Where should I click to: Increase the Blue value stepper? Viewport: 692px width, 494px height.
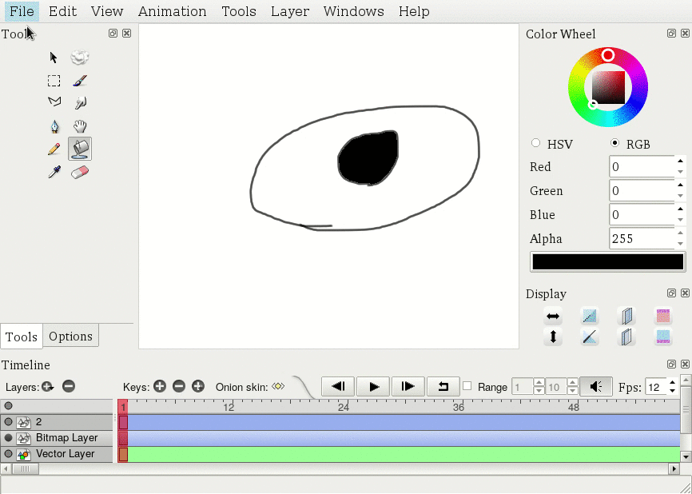(680, 209)
